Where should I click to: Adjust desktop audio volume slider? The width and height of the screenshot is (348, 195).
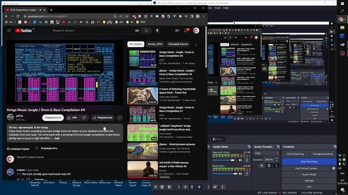(x=223, y=160)
